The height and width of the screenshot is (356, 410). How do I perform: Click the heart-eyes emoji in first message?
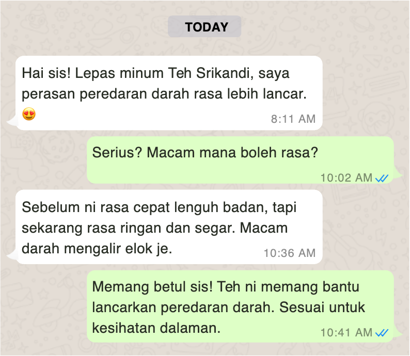(29, 114)
